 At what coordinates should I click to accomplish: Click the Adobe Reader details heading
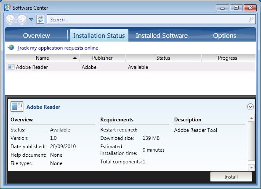point(43,107)
